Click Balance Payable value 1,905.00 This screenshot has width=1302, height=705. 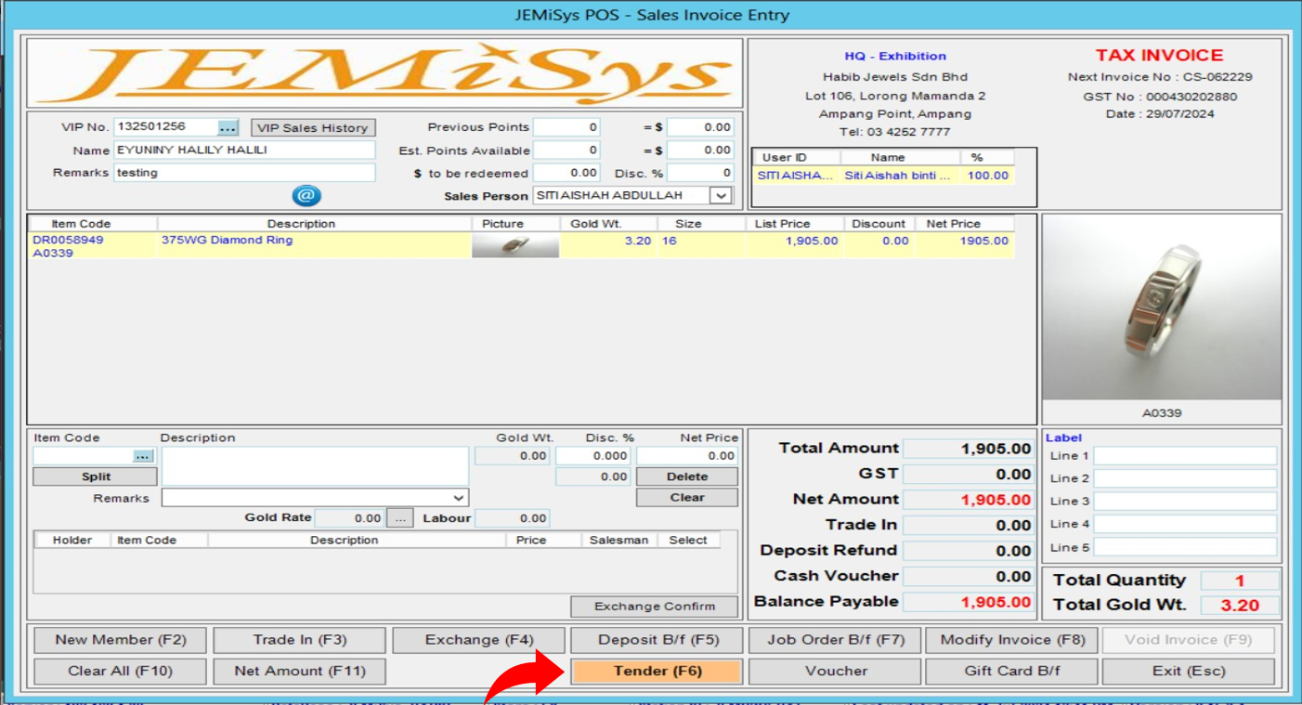pos(969,602)
